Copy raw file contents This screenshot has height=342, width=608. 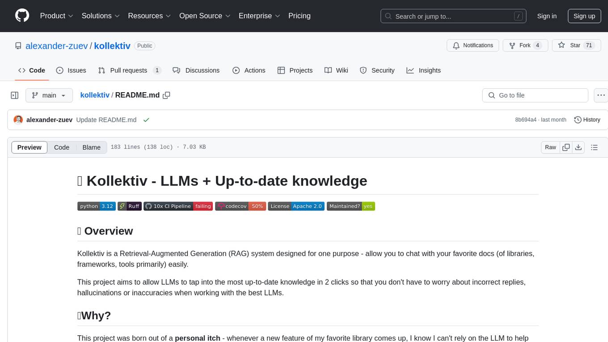[x=566, y=147]
